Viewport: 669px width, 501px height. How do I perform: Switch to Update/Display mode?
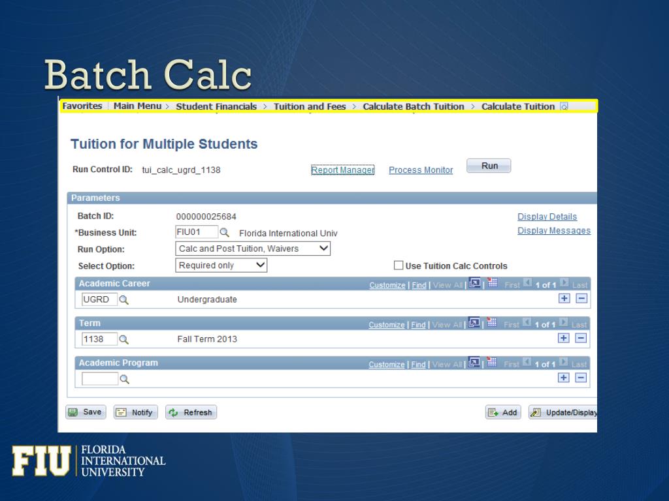(563, 412)
